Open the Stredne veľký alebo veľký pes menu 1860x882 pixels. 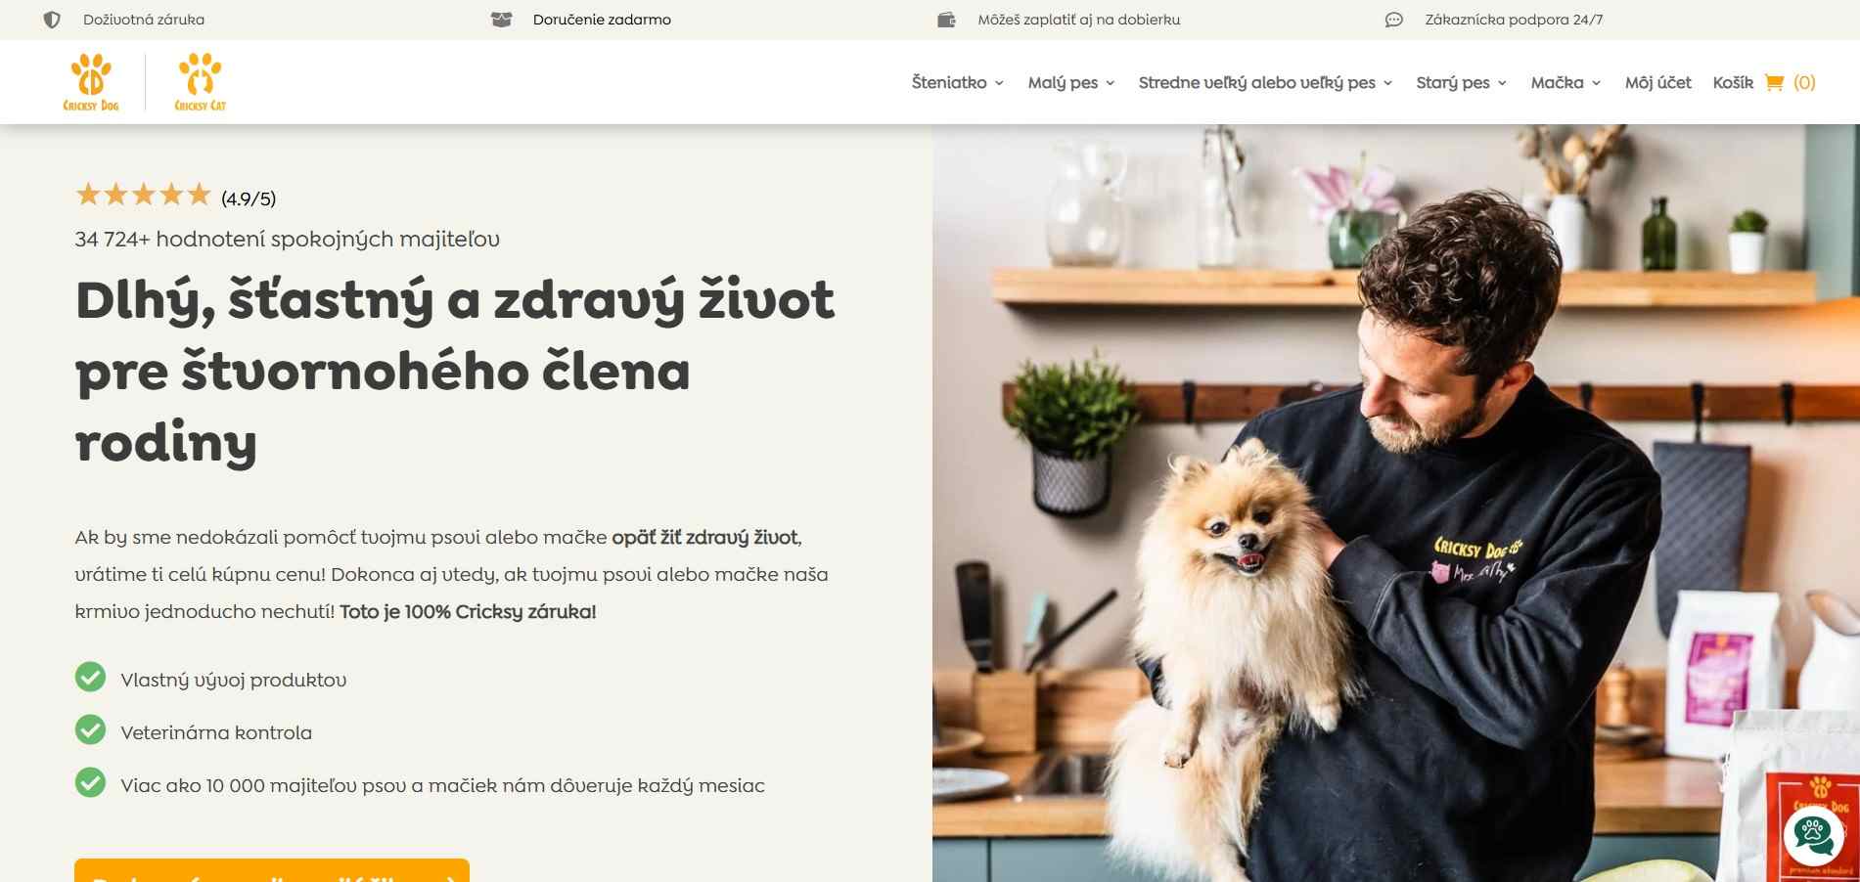tap(1265, 83)
